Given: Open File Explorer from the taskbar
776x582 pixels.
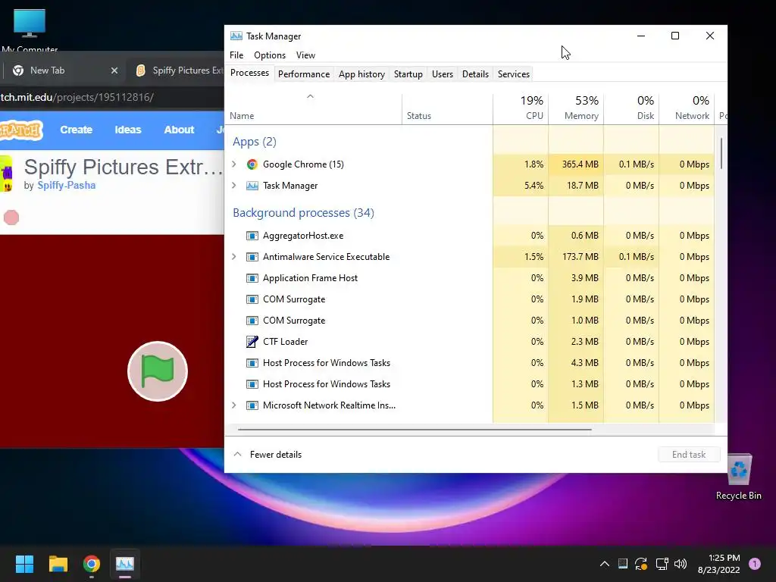Looking at the screenshot, I should [x=58, y=564].
